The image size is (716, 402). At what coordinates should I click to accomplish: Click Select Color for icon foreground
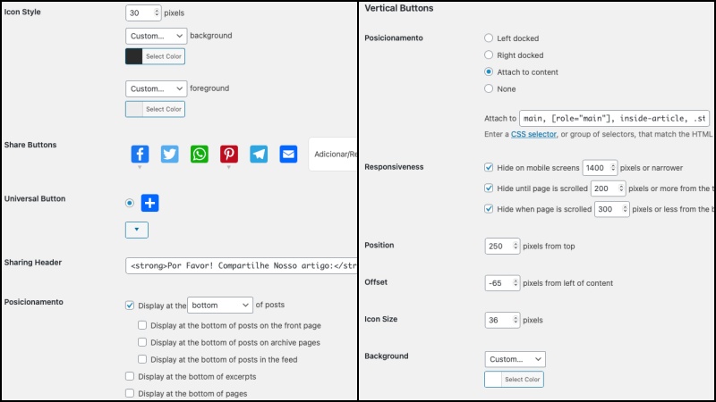[164, 109]
